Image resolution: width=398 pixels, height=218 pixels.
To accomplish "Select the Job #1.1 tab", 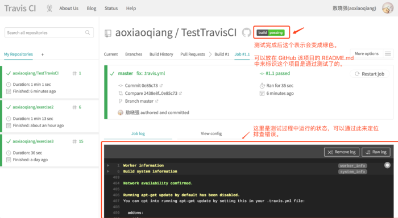I will pyautogui.click(x=242, y=54).
